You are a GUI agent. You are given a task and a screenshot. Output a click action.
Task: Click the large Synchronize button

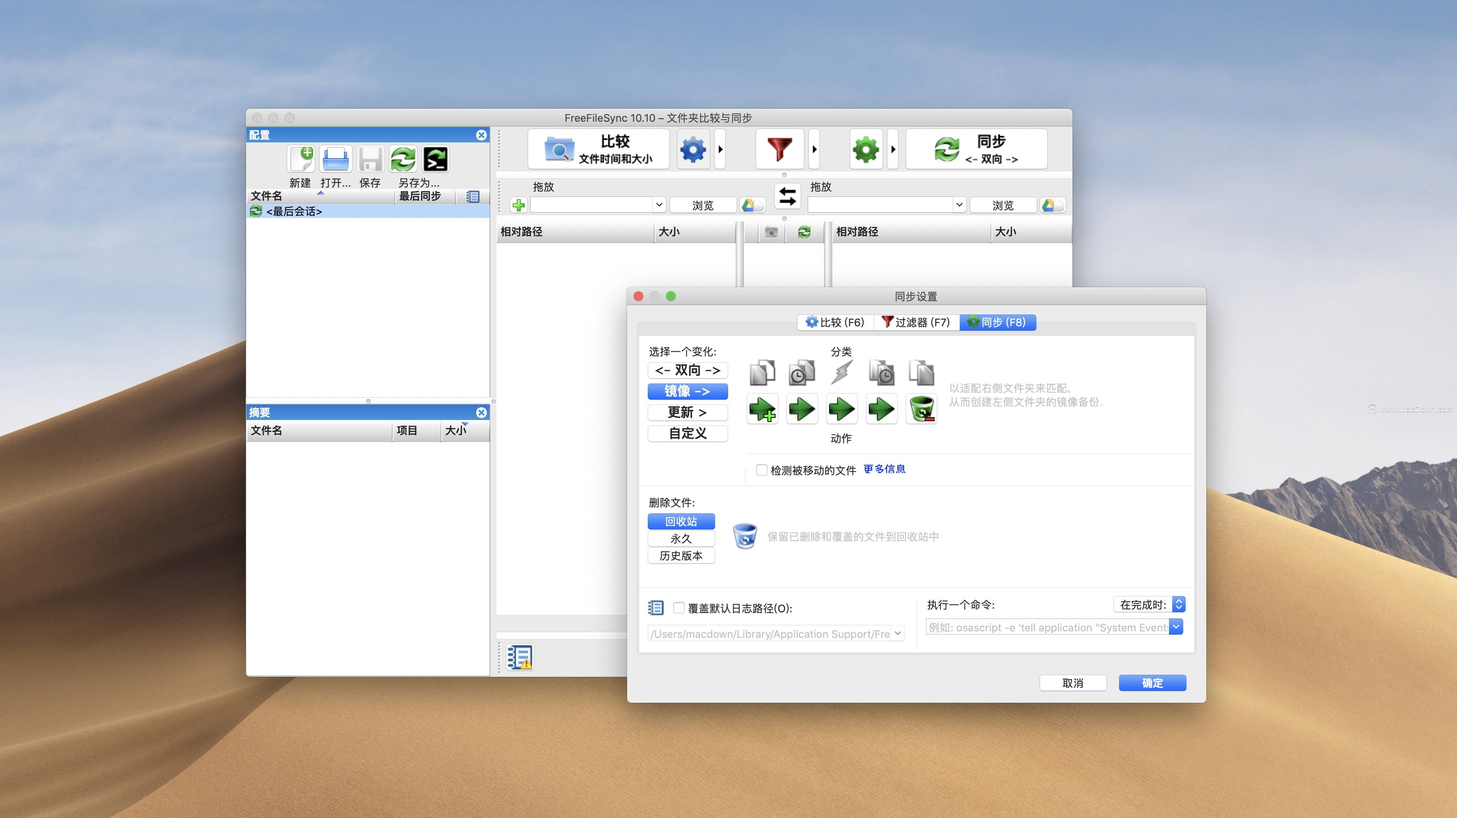coord(976,149)
